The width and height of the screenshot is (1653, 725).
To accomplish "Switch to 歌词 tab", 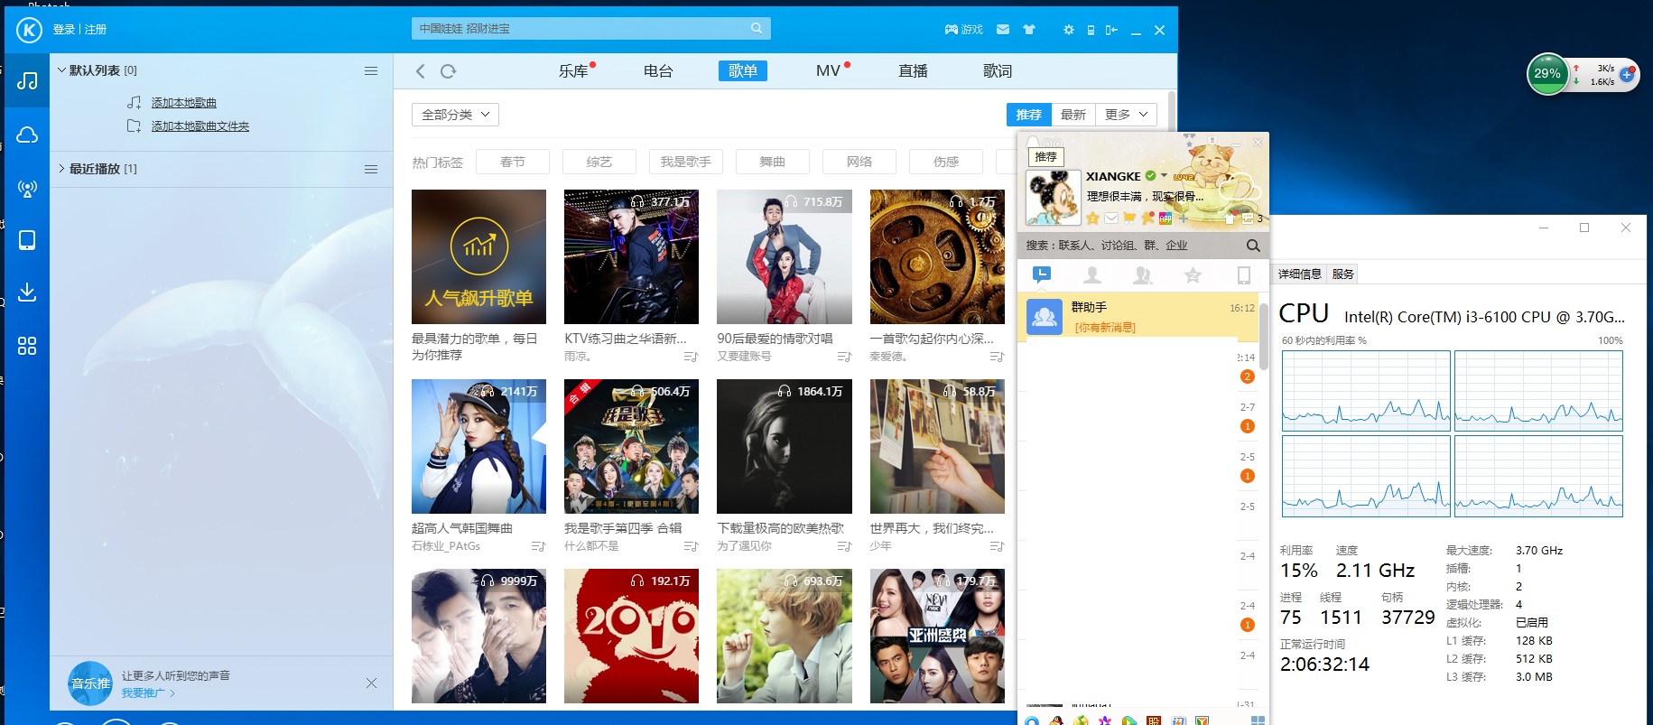I will point(998,71).
